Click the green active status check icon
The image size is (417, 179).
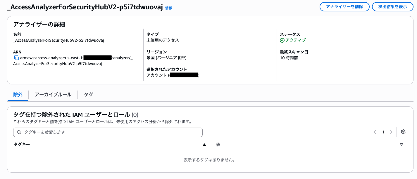click(x=282, y=40)
